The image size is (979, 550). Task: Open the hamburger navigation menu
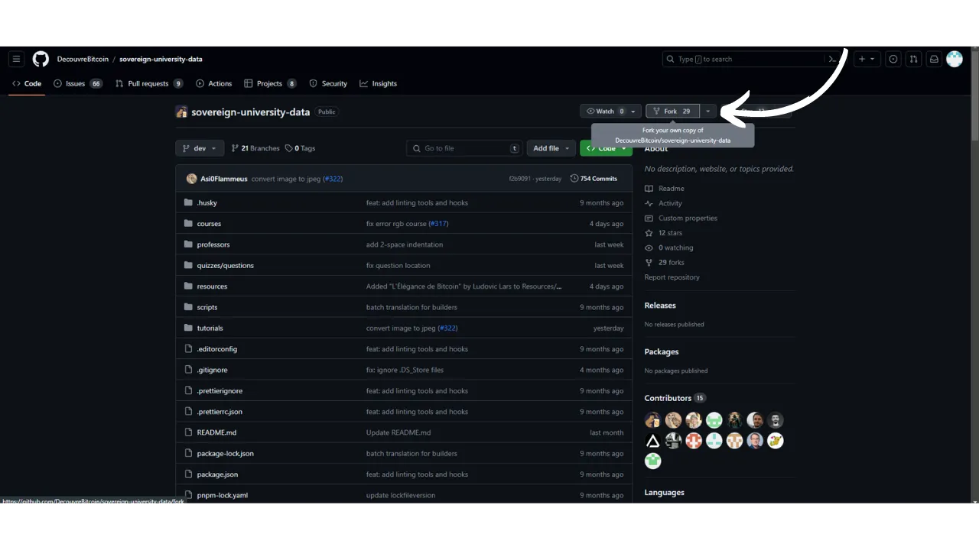coord(16,59)
